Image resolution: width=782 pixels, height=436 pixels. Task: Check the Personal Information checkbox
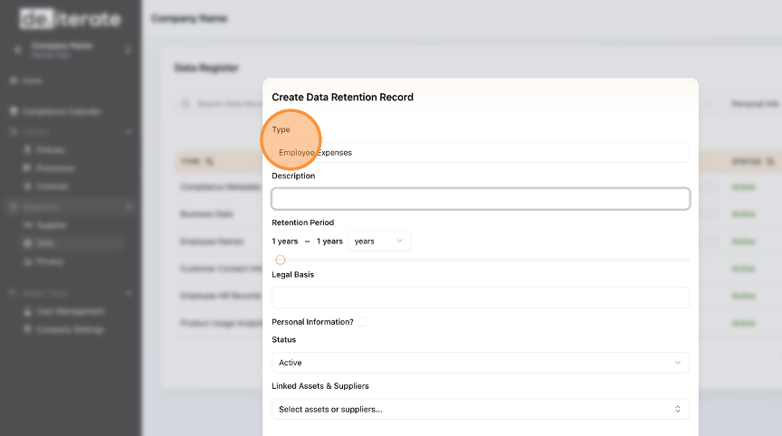(363, 321)
